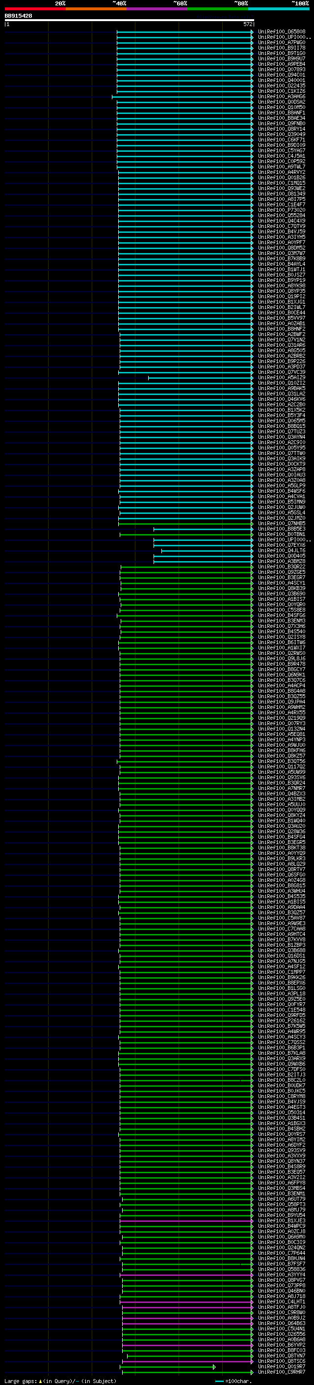
Task: Click label UniRef100_Q8RY14
Action: coord(281,129)
